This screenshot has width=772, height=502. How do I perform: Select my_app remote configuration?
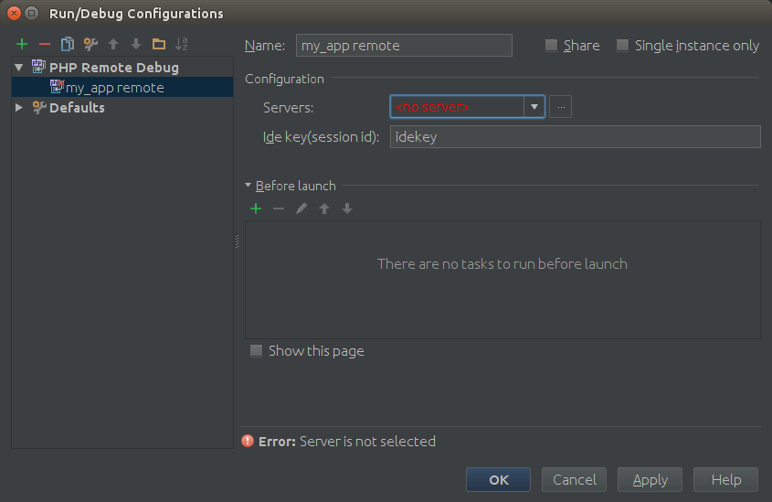click(114, 88)
